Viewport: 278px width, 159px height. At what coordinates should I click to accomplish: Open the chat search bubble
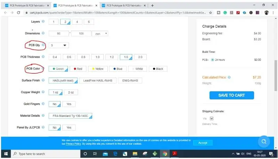pos(264,142)
